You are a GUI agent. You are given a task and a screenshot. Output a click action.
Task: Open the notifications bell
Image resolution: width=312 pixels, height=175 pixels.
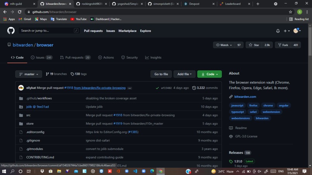click(x=278, y=31)
